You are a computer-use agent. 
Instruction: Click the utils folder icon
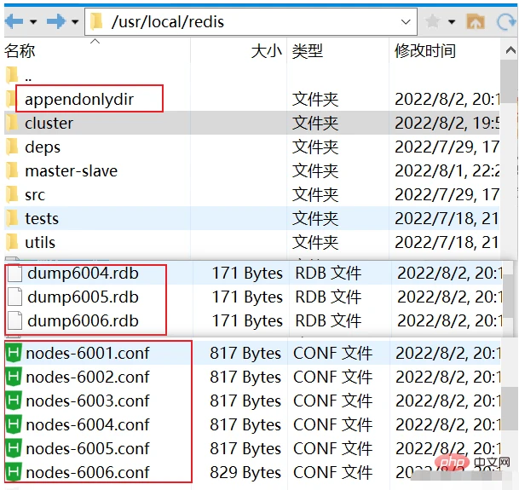point(12,242)
